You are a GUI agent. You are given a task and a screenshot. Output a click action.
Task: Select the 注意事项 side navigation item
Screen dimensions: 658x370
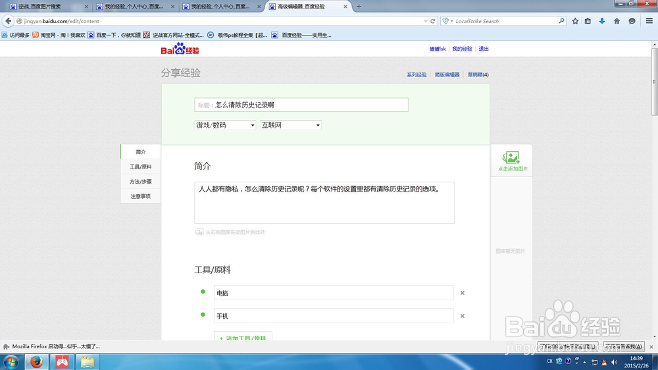(x=141, y=196)
